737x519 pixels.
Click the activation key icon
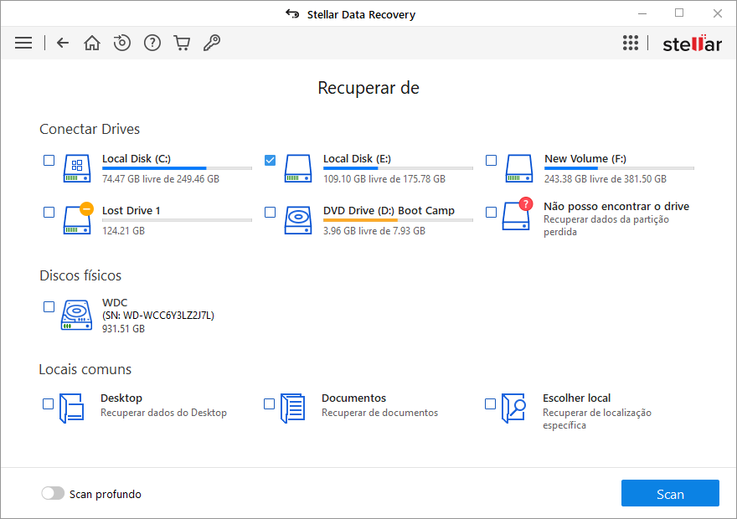click(212, 43)
